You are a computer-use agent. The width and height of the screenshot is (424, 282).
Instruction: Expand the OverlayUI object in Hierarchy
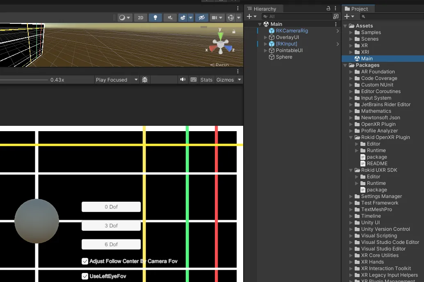tap(266, 37)
